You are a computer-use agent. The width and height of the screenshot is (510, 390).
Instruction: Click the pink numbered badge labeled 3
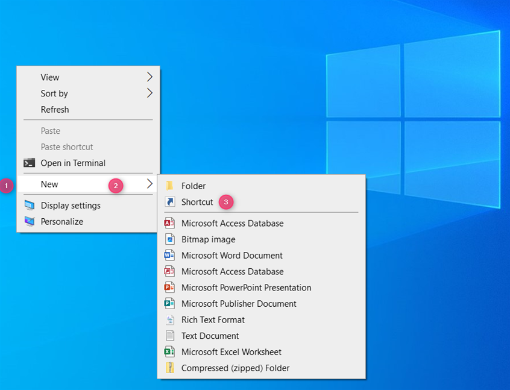pyautogui.click(x=225, y=203)
